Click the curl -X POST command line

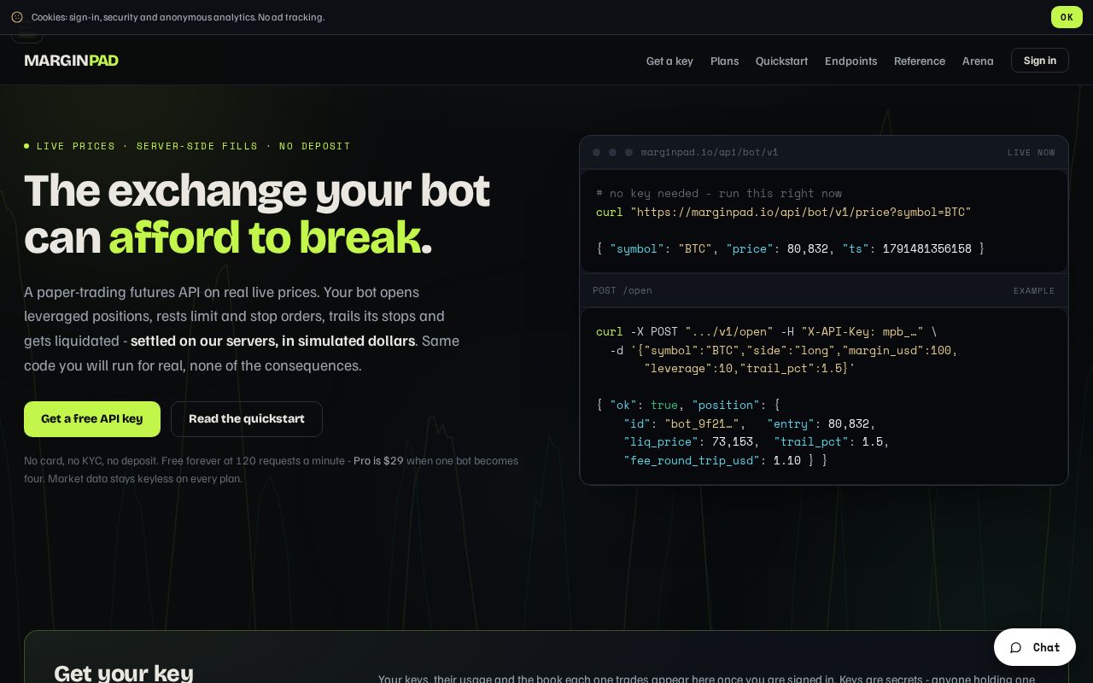[766, 331]
